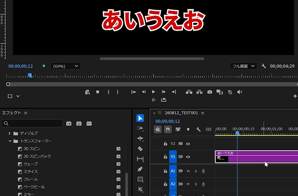Go to Out point
The width and height of the screenshot is (298, 196).
click(174, 92)
